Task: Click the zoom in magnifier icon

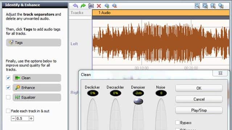Action: 205,6
